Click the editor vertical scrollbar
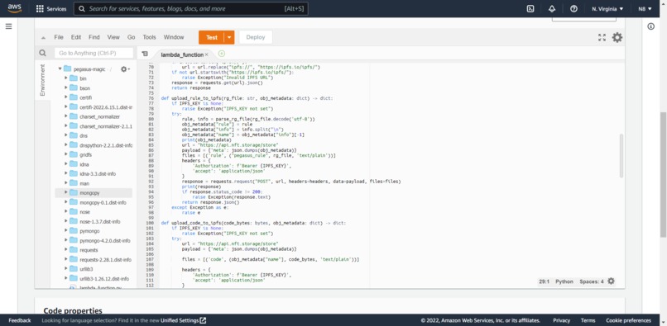The image size is (667, 326). [x=621, y=155]
